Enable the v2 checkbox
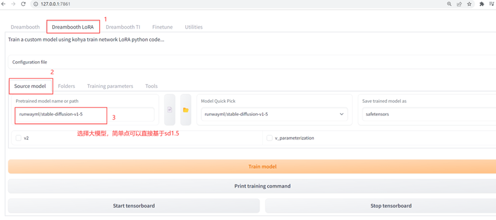Viewport: 496px width, 220px height. point(19,138)
